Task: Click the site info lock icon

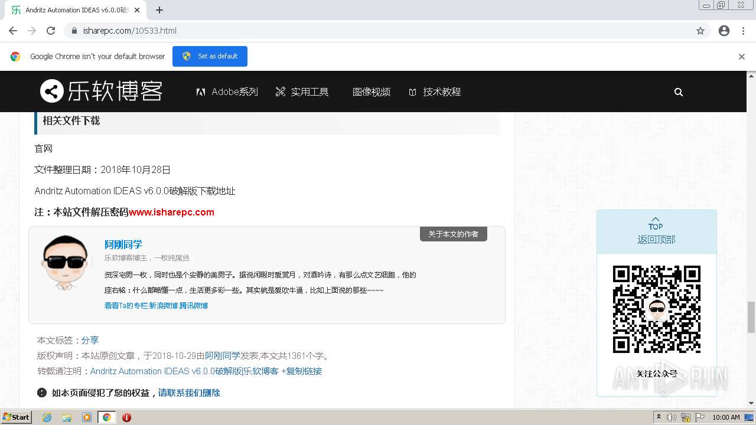Action: (74, 31)
